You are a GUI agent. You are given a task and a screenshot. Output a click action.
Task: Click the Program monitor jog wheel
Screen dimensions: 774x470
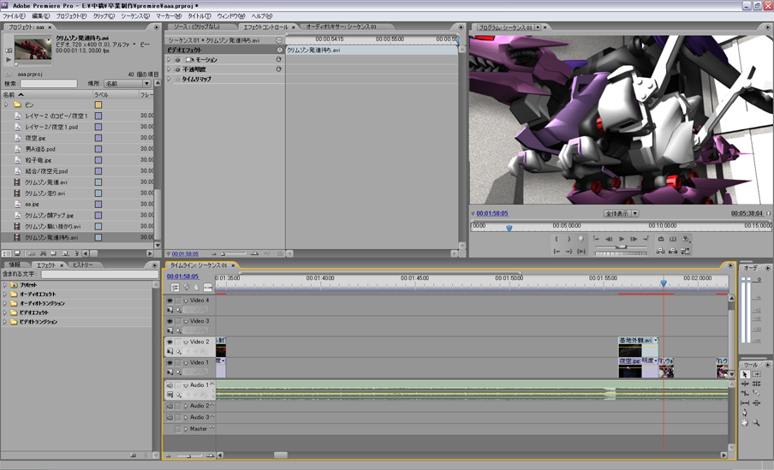621,253
